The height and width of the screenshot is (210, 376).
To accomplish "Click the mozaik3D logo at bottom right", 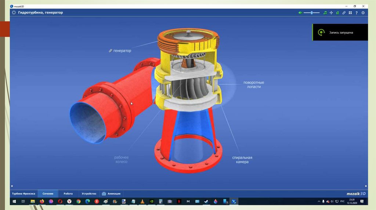I will [x=356, y=194].
